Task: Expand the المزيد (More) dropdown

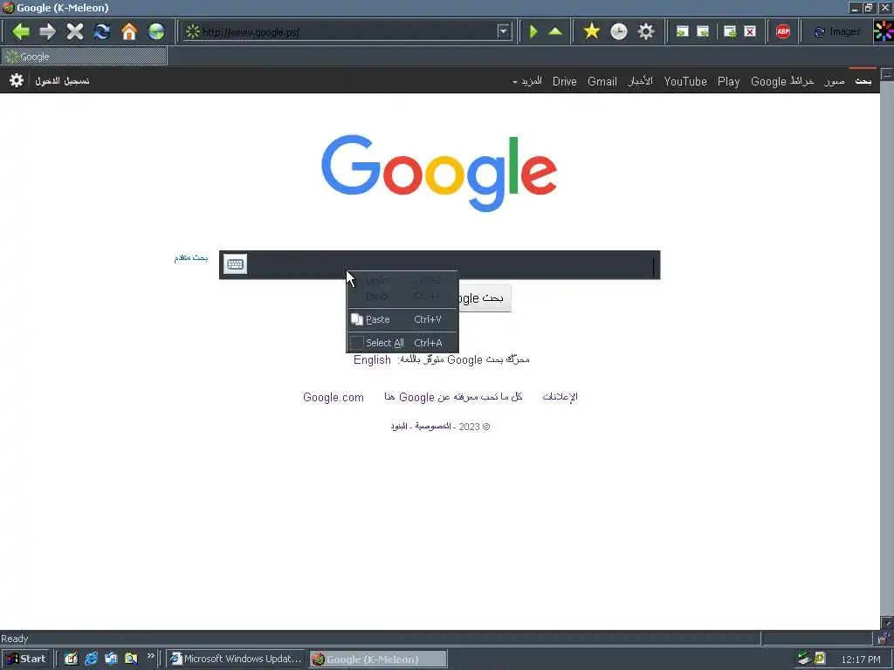Action: coord(526,81)
